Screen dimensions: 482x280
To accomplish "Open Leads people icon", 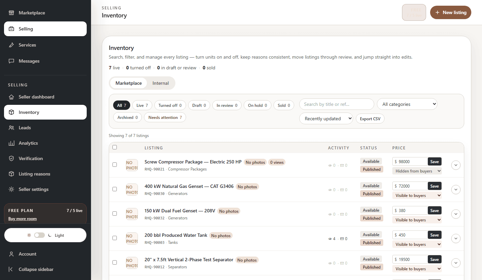I will (x=11, y=128).
